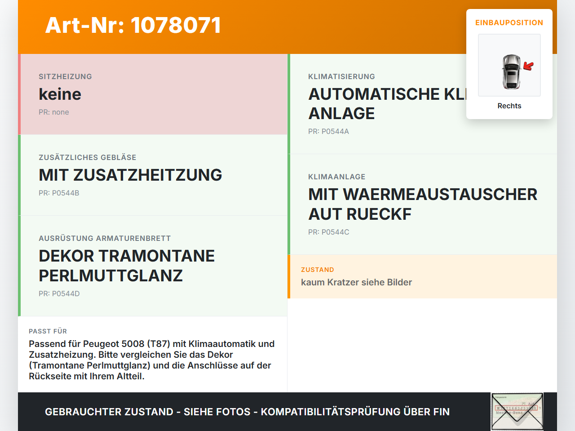Viewport: 575px width, 431px height.
Task: Click the GEBRAUCHTER ZUSTAND footer text
Action: coord(247,412)
